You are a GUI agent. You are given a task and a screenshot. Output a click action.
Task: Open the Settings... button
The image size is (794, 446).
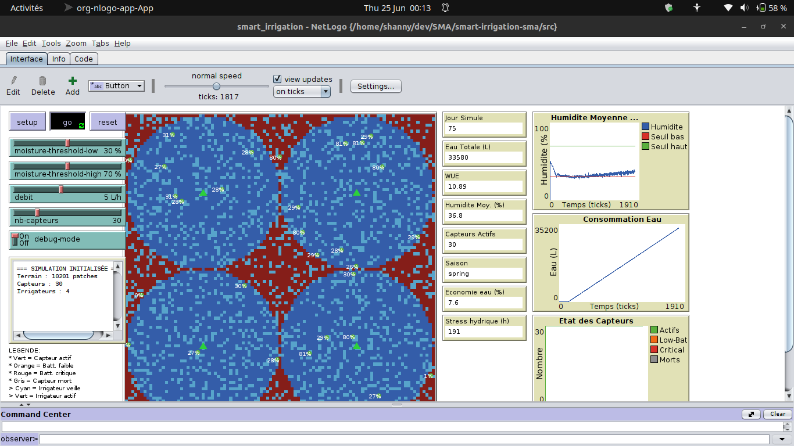[x=375, y=86]
